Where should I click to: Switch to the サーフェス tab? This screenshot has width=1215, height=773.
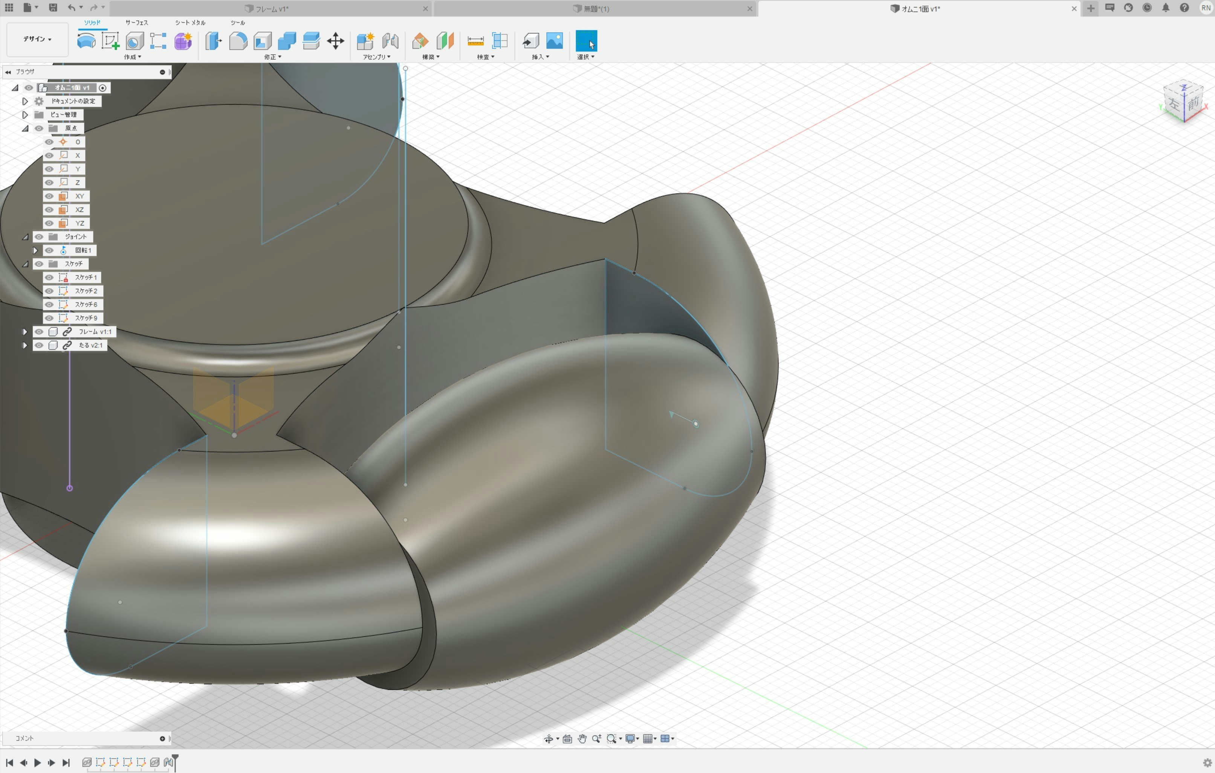[x=136, y=23]
